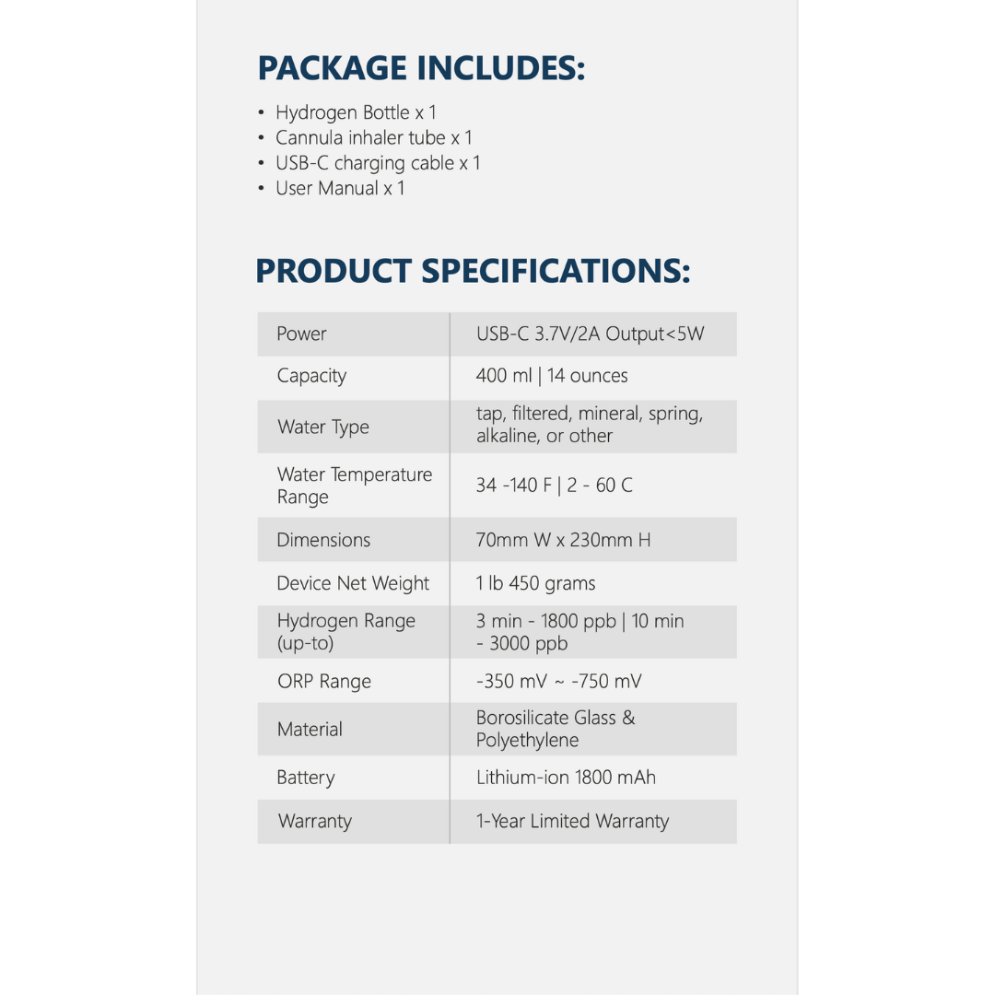
Task: Select the -350 mV ~ -750 mV value
Action: 558,682
